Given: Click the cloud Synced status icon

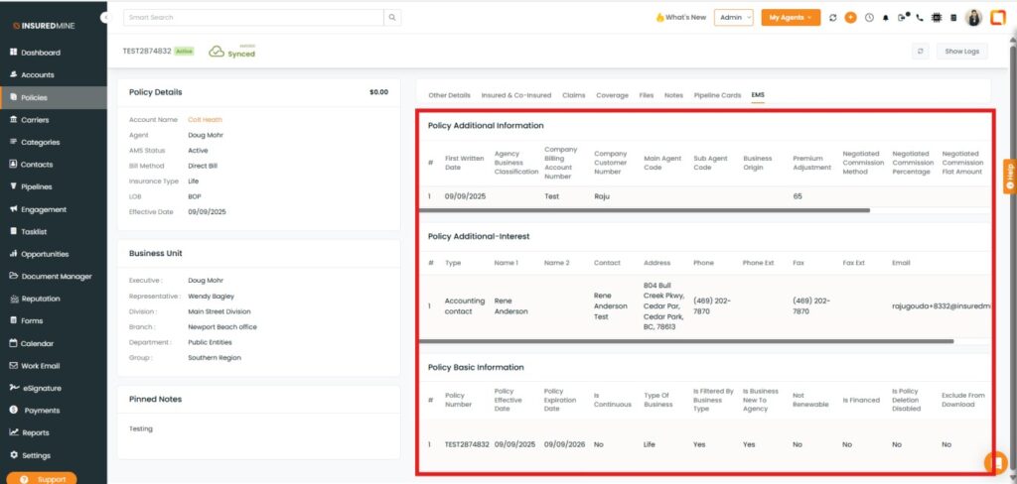Looking at the screenshot, I should [217, 52].
